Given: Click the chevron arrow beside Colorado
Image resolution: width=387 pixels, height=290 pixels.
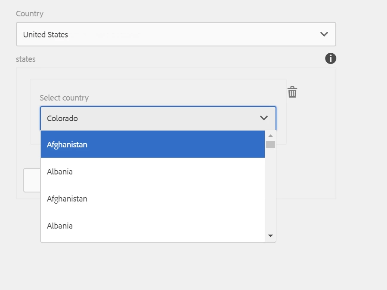Looking at the screenshot, I should tap(264, 118).
